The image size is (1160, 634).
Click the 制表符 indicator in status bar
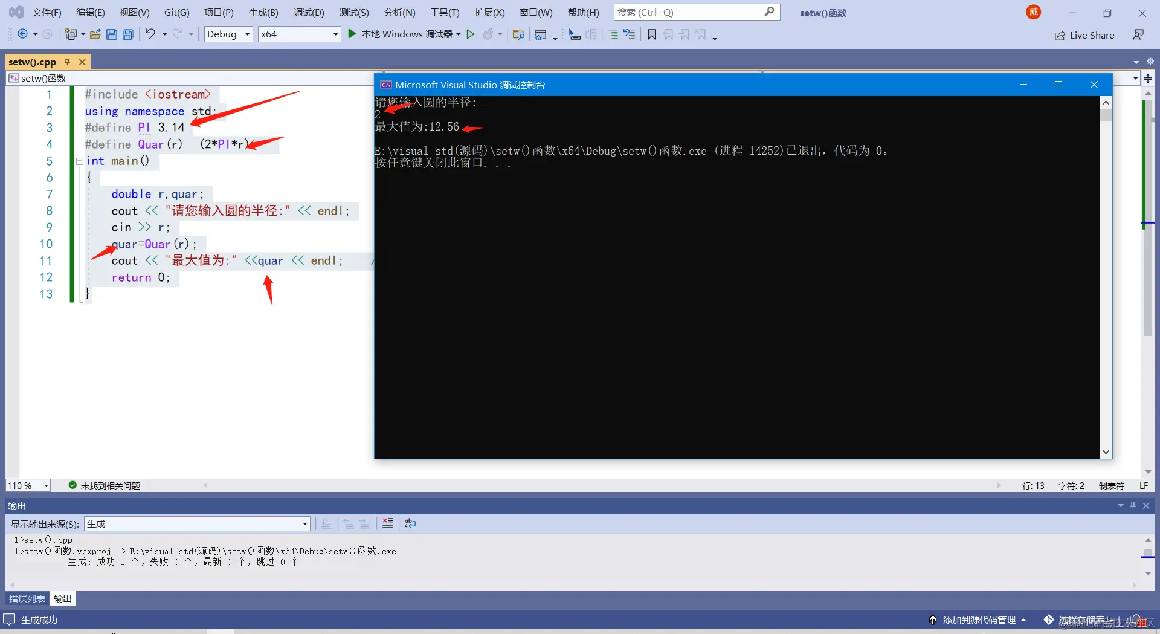click(x=1111, y=485)
